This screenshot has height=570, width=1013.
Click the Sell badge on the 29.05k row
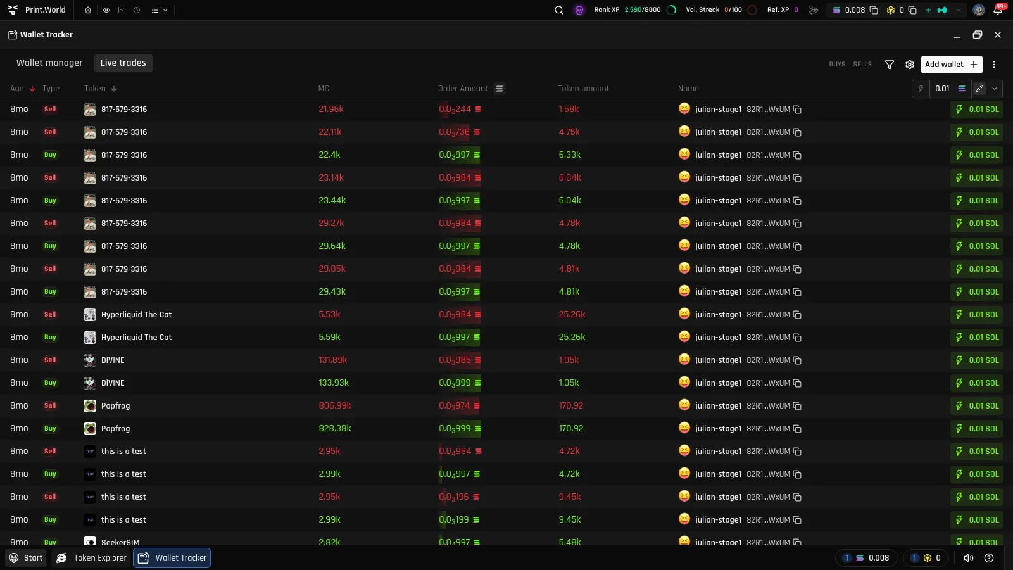click(x=50, y=269)
